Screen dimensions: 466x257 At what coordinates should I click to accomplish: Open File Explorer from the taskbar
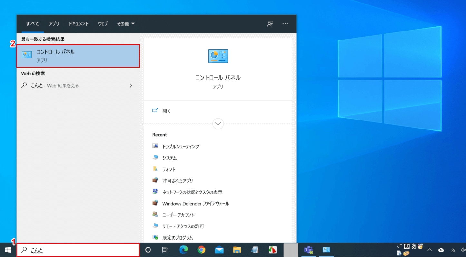[x=237, y=250]
